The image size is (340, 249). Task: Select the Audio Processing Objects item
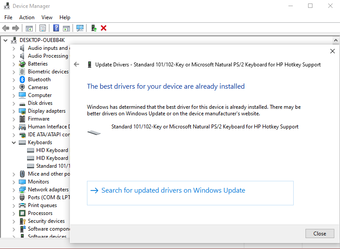point(45,56)
